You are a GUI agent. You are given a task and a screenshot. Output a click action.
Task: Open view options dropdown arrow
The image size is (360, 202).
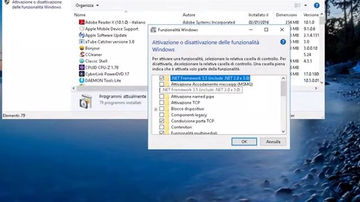pyautogui.click(x=305, y=5)
